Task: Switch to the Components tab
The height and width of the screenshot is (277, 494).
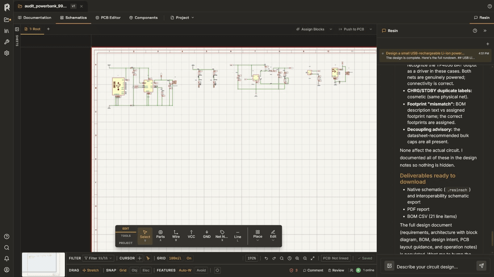Action: (144, 18)
